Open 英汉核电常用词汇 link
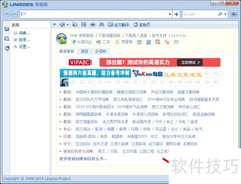The height and width of the screenshot is (184, 241). [x=128, y=99]
